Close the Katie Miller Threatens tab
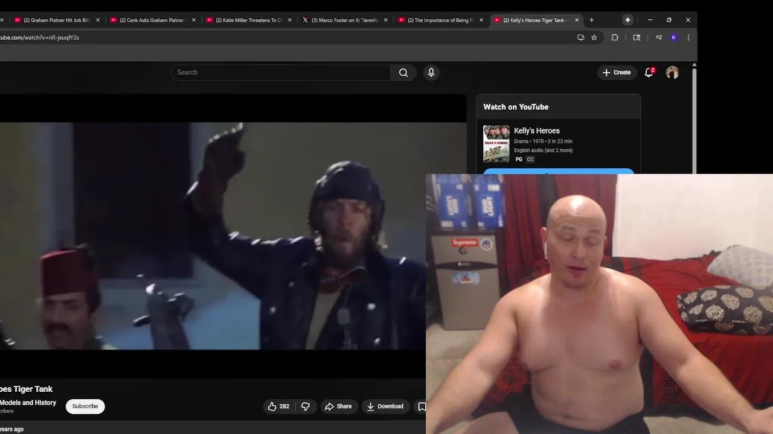Screen dimensions: 773x434 coord(290,20)
